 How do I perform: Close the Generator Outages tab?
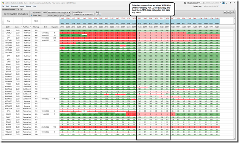(x=19, y=9)
